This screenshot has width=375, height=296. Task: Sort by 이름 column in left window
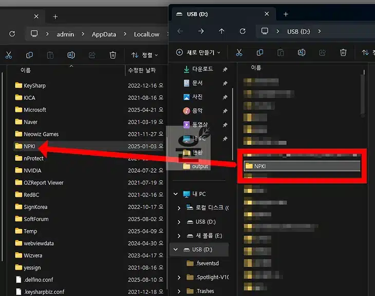point(26,70)
